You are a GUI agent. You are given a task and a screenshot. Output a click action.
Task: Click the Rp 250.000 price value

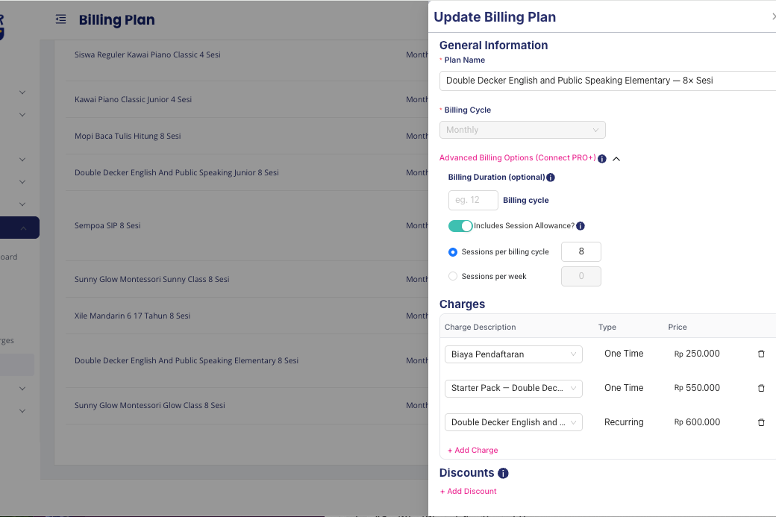tap(697, 354)
